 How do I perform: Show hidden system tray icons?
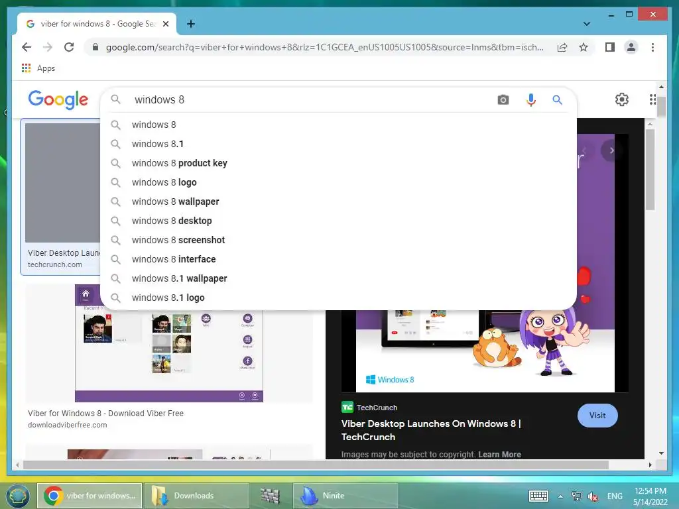(x=560, y=496)
